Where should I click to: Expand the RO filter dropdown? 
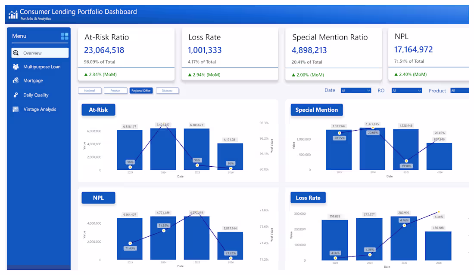click(407, 91)
